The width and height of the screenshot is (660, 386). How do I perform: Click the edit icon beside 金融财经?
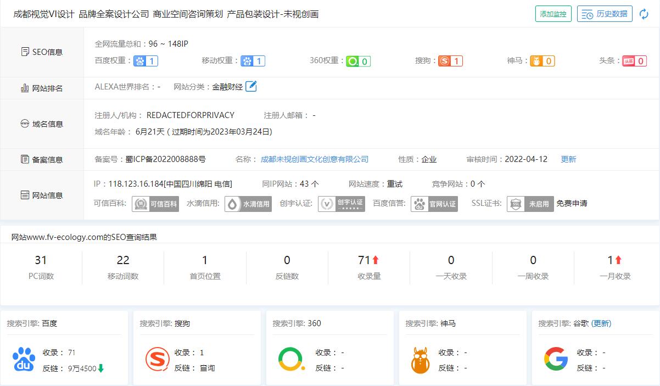pos(251,86)
